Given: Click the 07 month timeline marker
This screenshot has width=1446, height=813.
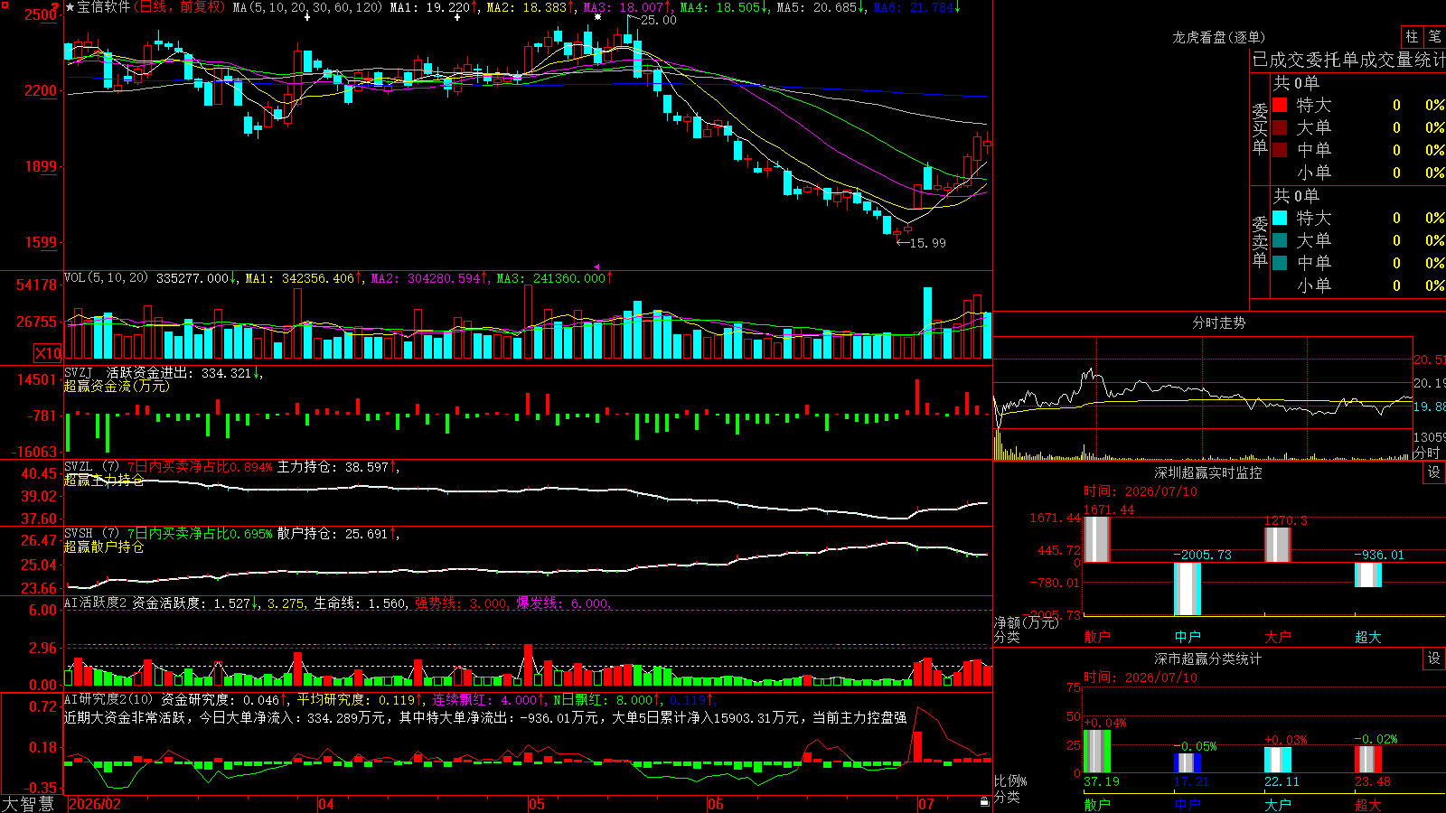Looking at the screenshot, I should click(x=926, y=804).
